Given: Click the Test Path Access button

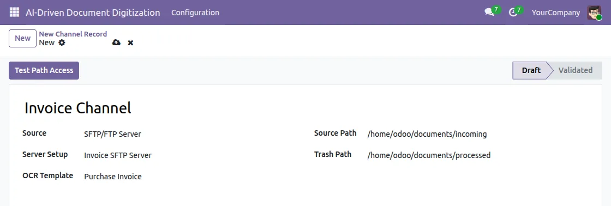Looking at the screenshot, I should coord(44,70).
